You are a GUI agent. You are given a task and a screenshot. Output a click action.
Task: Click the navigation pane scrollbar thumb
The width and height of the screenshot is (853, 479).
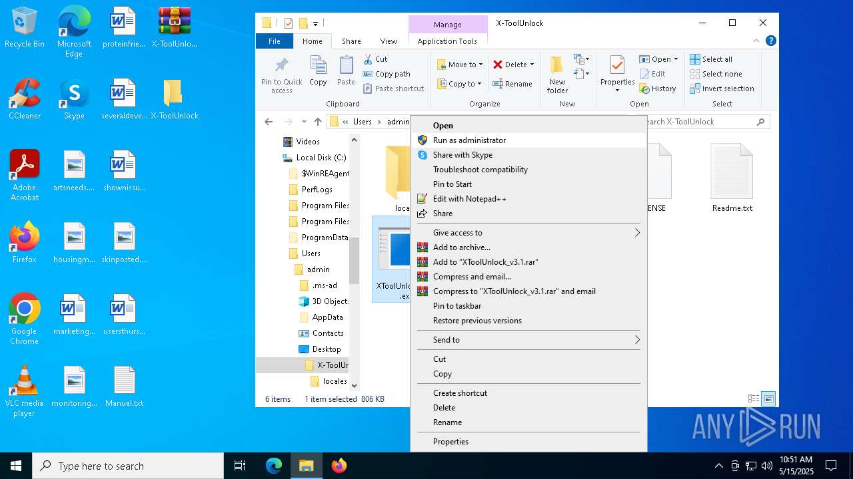click(x=354, y=259)
